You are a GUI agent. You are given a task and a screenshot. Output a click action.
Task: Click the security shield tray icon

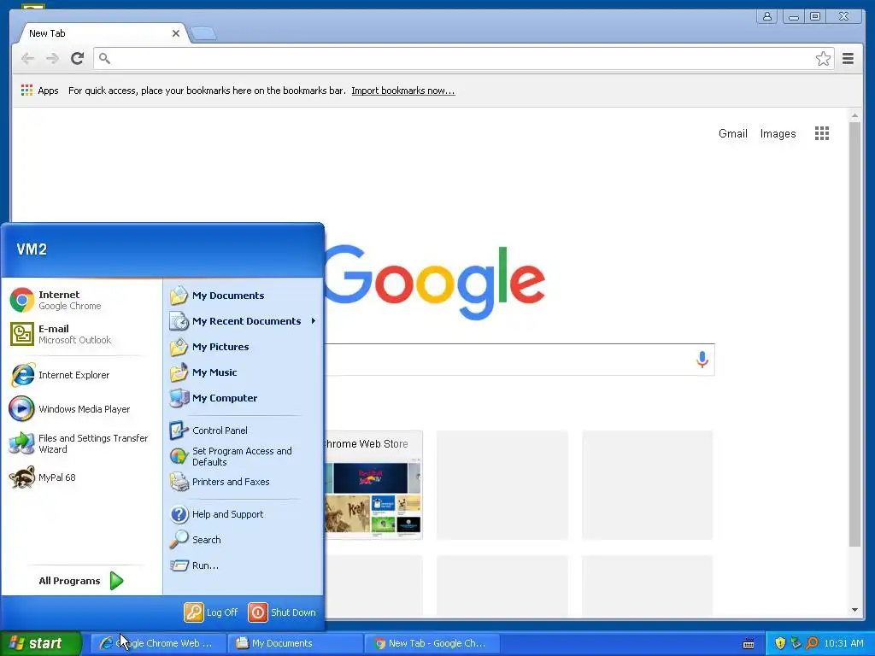[780, 643]
